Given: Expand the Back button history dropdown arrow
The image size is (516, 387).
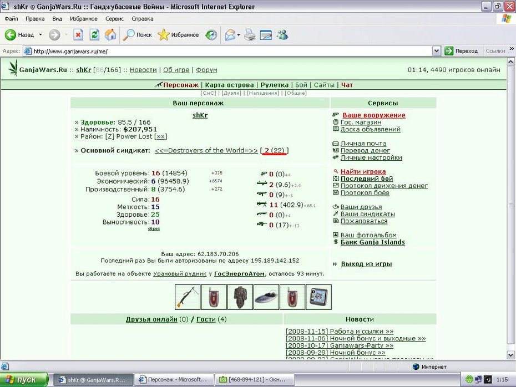Looking at the screenshot, I should 41,34.
